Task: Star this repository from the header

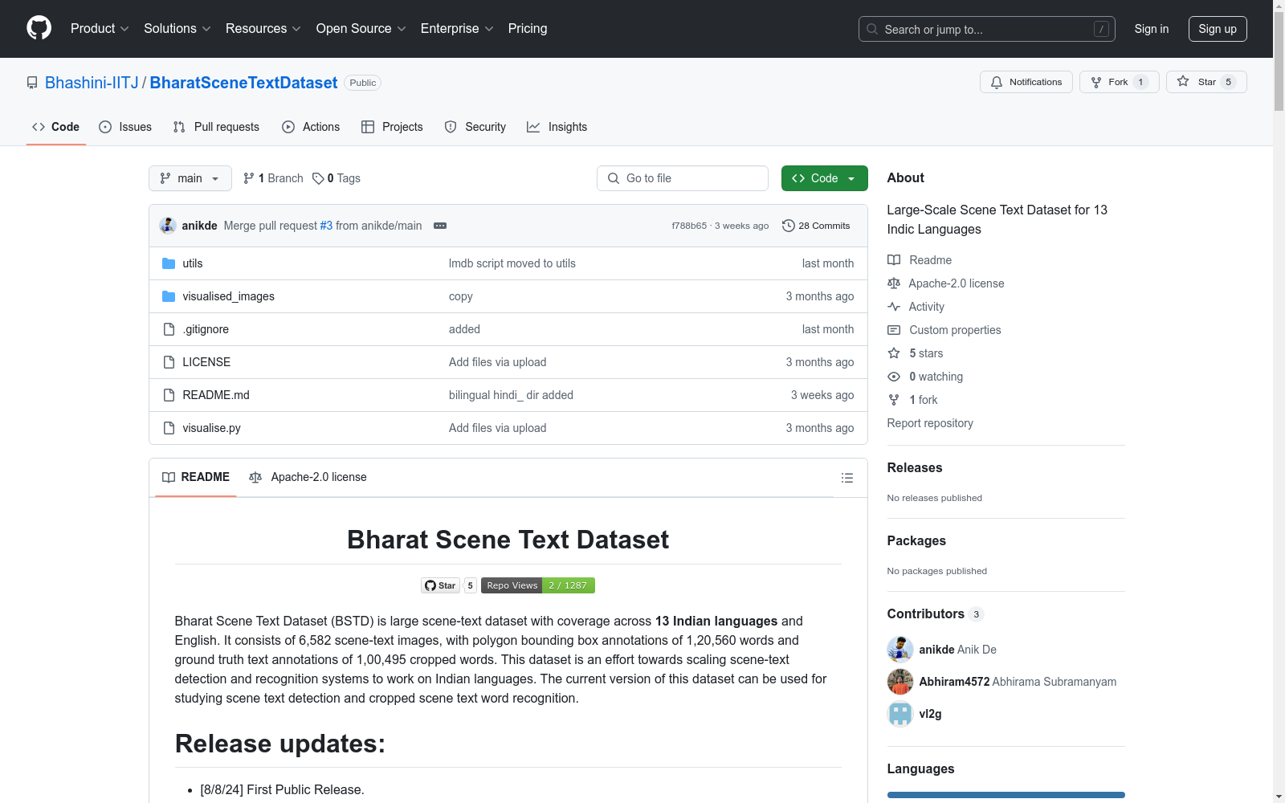Action: [x=1205, y=82]
